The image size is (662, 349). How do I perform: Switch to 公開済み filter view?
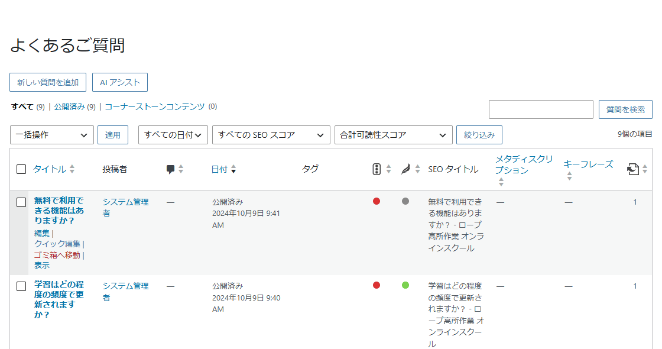pos(69,107)
